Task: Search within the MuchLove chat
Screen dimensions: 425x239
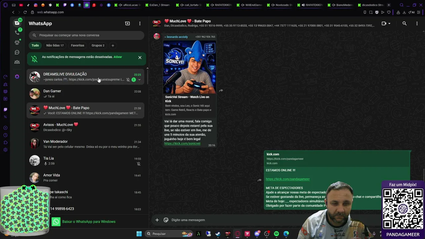Action: (x=404, y=24)
